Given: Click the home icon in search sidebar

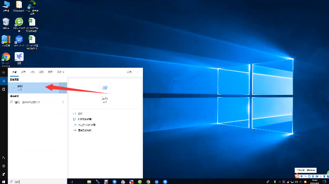Looking at the screenshot, I should tap(4, 81).
